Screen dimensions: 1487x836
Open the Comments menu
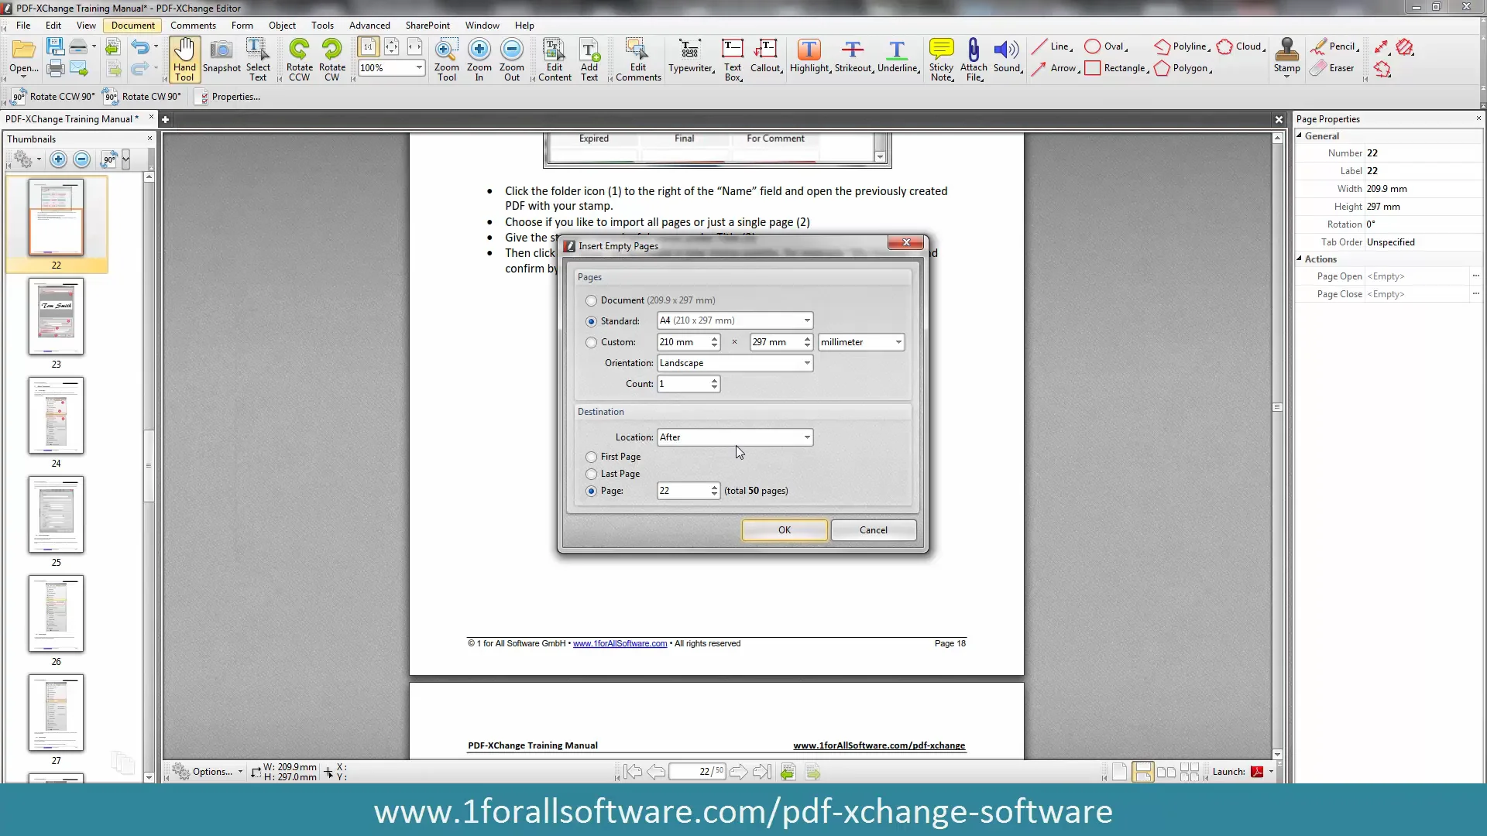tap(193, 25)
